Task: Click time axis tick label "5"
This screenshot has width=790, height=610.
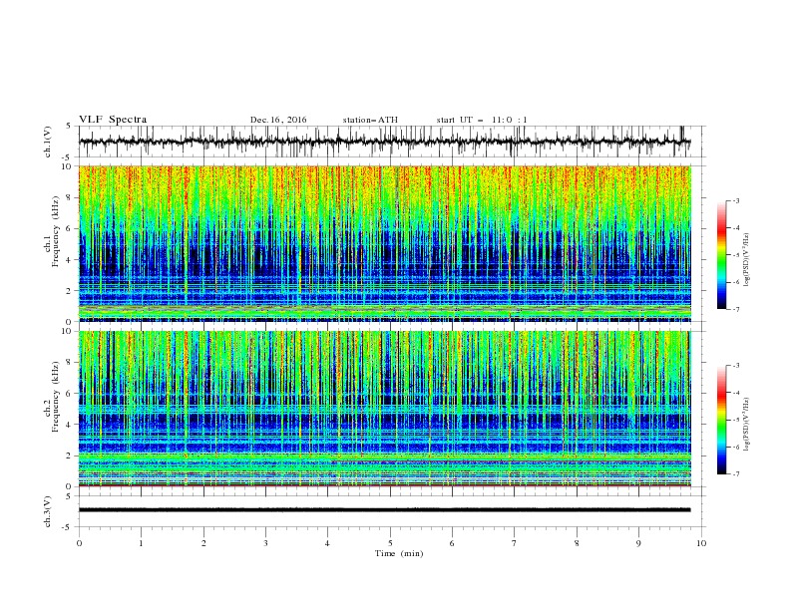Action: pyautogui.click(x=390, y=543)
